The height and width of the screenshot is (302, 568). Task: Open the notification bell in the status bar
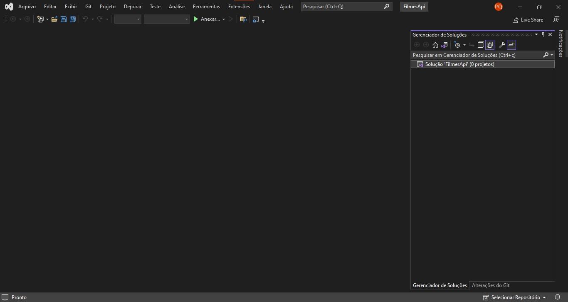point(558,297)
